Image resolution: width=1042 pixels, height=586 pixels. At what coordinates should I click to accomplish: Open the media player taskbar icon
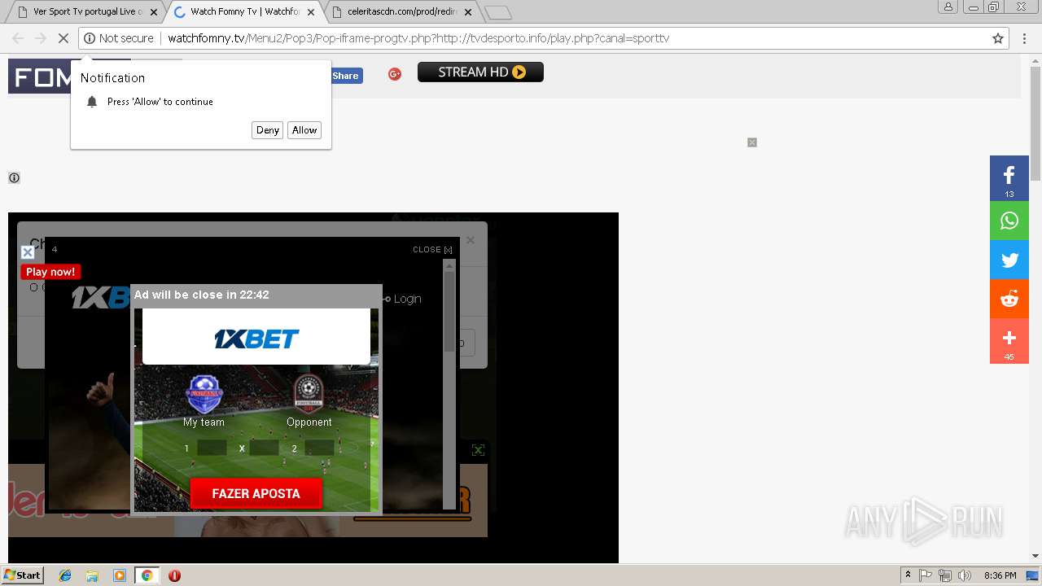coord(120,575)
